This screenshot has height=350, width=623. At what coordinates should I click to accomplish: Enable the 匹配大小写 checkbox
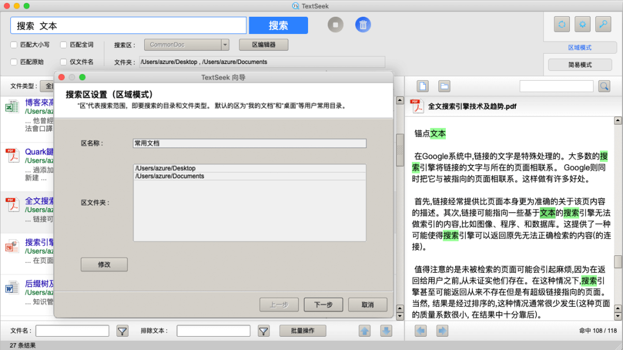(13, 44)
